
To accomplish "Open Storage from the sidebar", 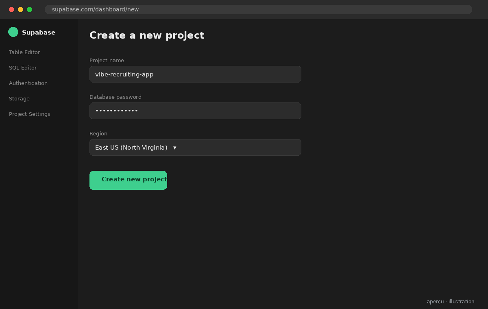I will tap(19, 98).
